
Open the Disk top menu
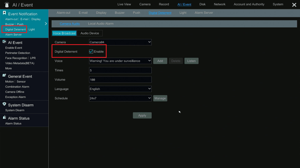(x=202, y=4)
